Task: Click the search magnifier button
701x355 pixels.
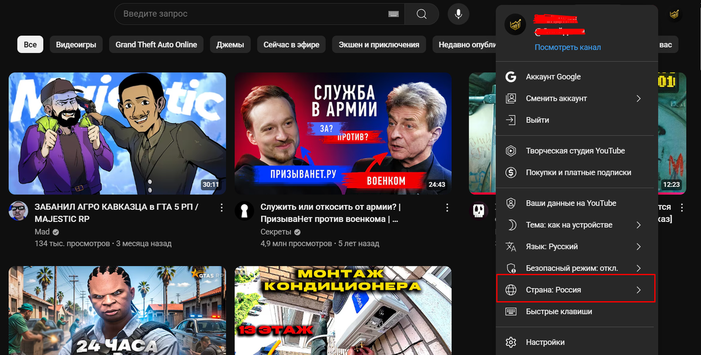Action: [421, 13]
